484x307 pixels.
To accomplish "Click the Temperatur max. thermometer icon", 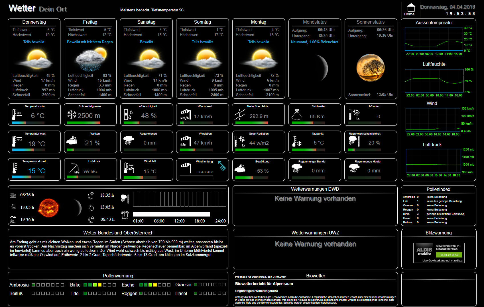I will [x=17, y=141].
